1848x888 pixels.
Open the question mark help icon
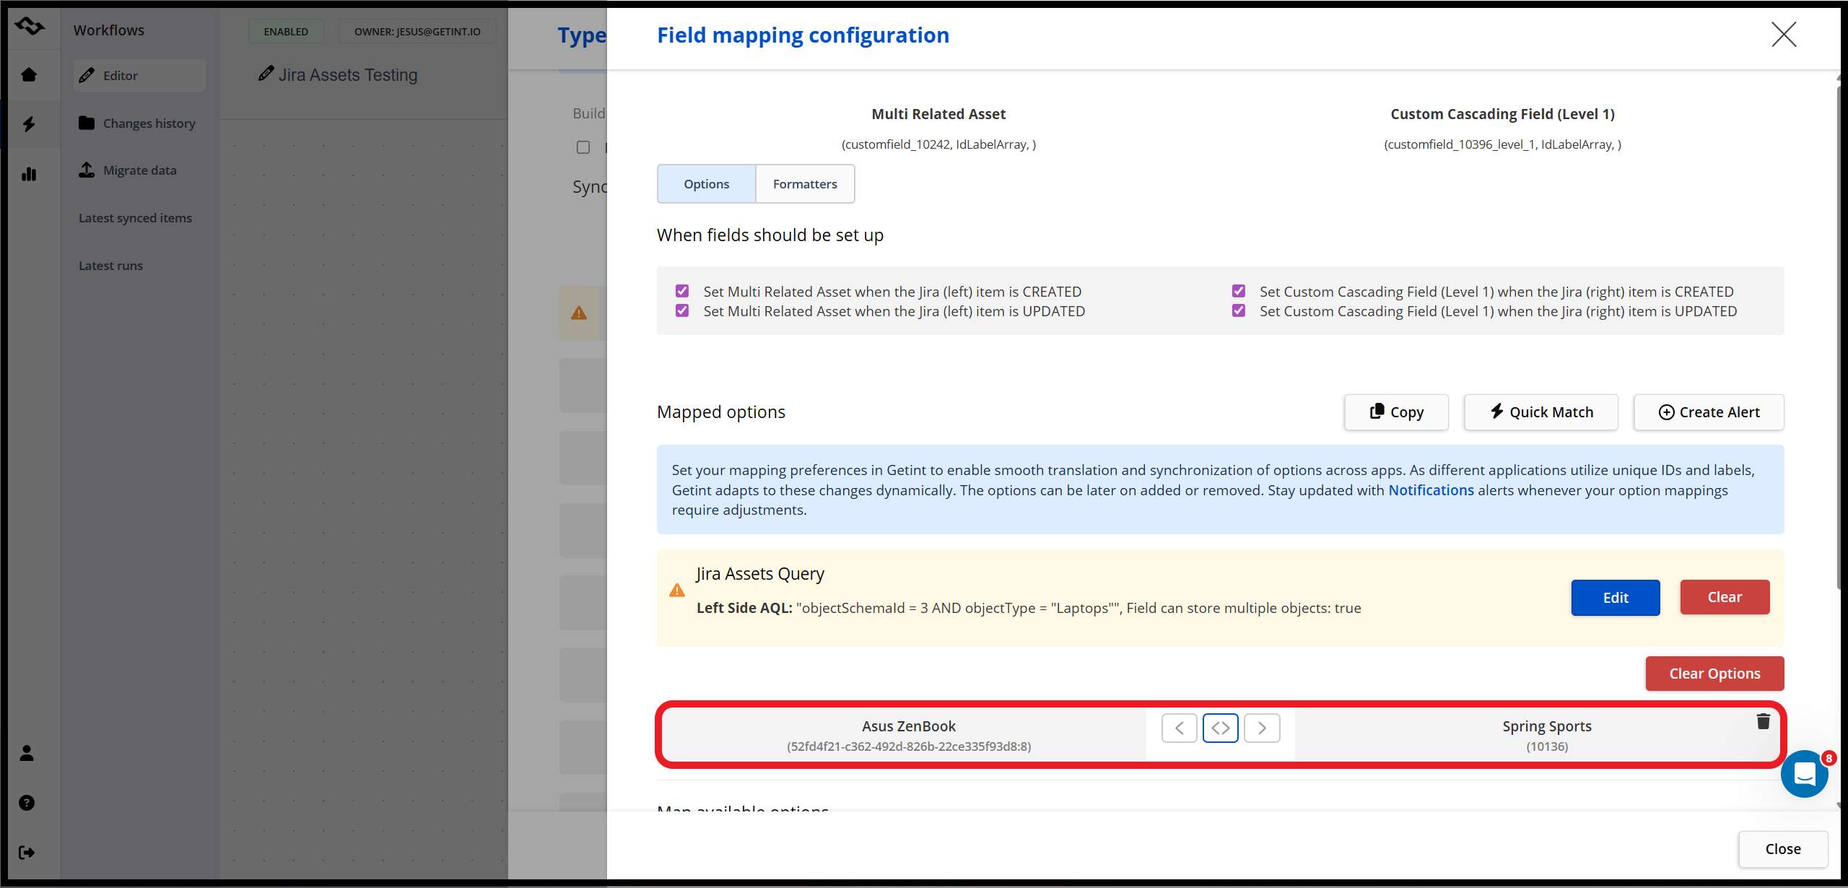[27, 803]
